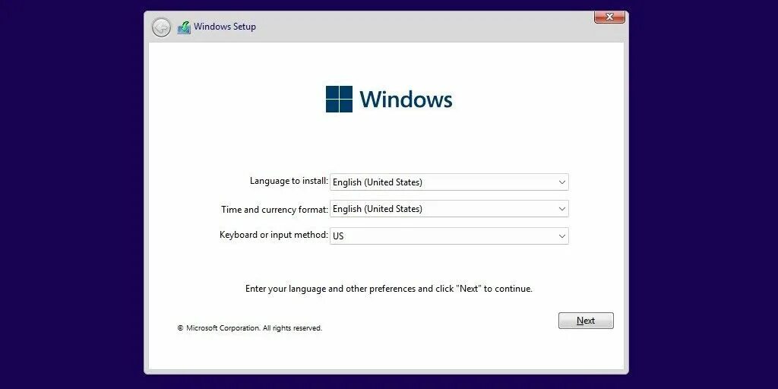The height and width of the screenshot is (389, 778).
Task: Click the 'Windows Setup' title text
Action: 225,27
